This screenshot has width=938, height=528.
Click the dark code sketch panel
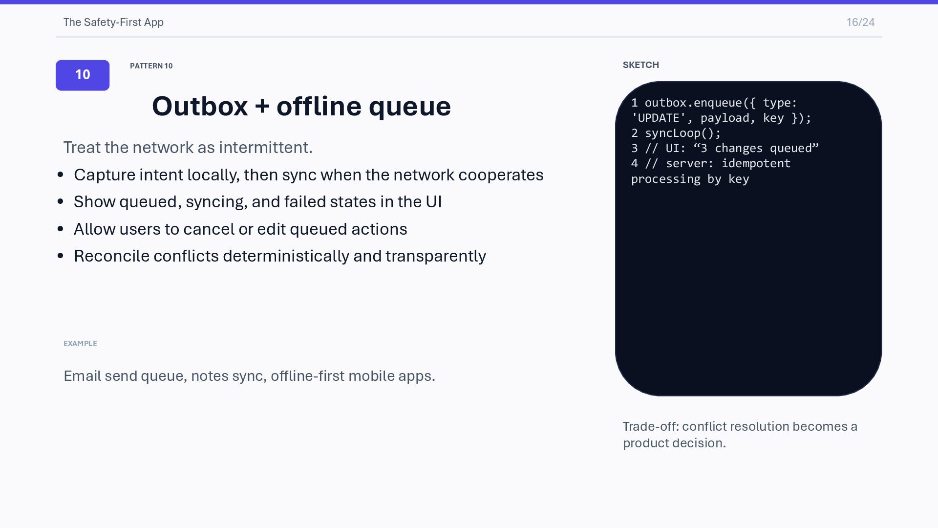coord(748,284)
